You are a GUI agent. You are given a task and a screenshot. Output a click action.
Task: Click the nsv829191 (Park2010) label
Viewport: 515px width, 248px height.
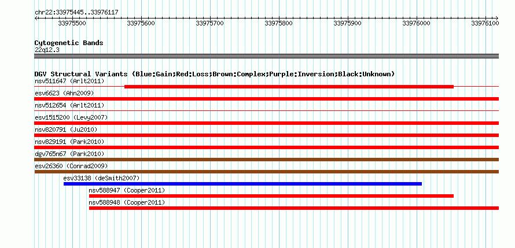coord(69,142)
